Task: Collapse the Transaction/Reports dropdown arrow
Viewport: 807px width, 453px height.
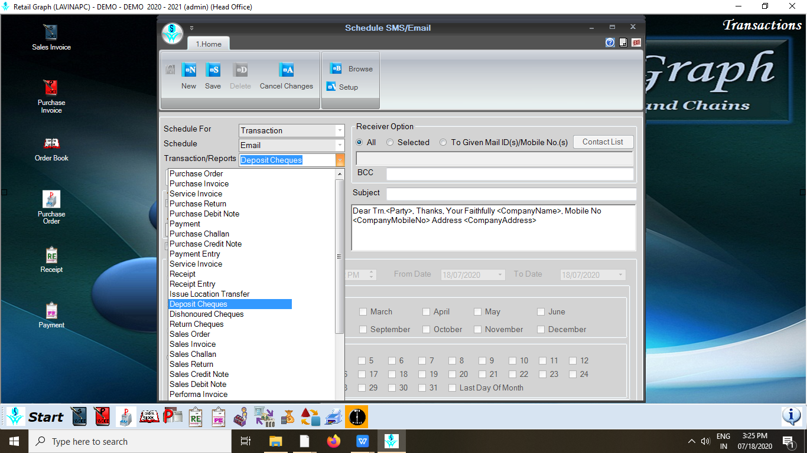Action: point(340,160)
